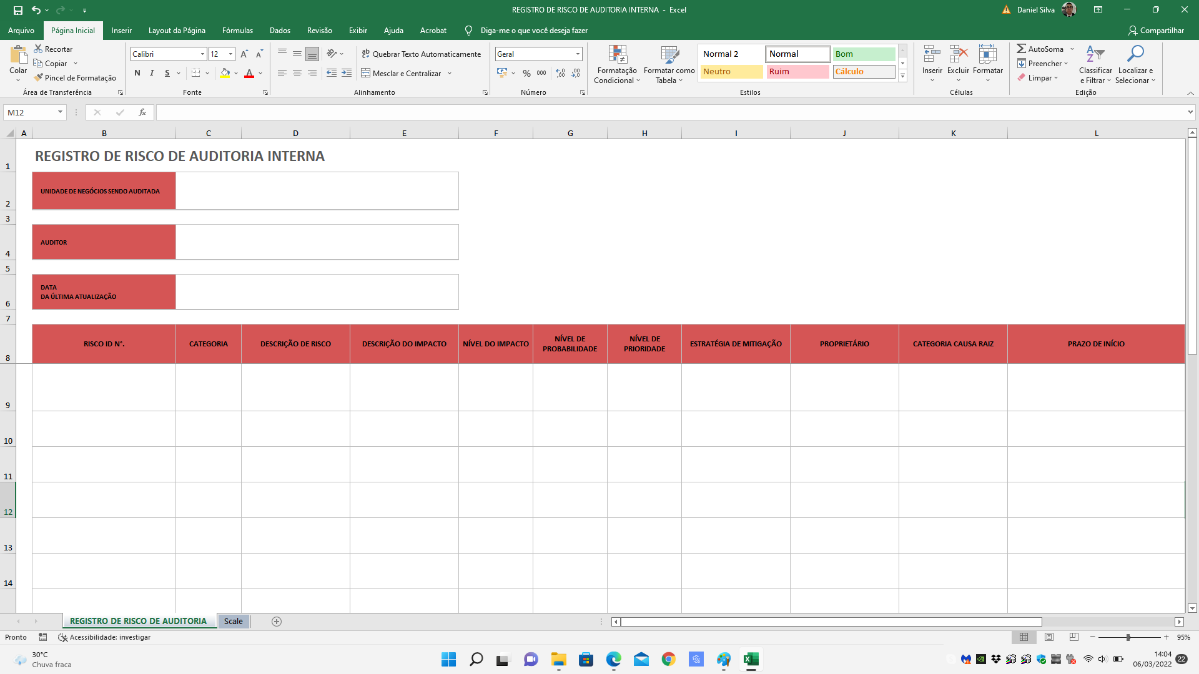
Task: Toggle italic formatting I button
Action: click(x=152, y=74)
